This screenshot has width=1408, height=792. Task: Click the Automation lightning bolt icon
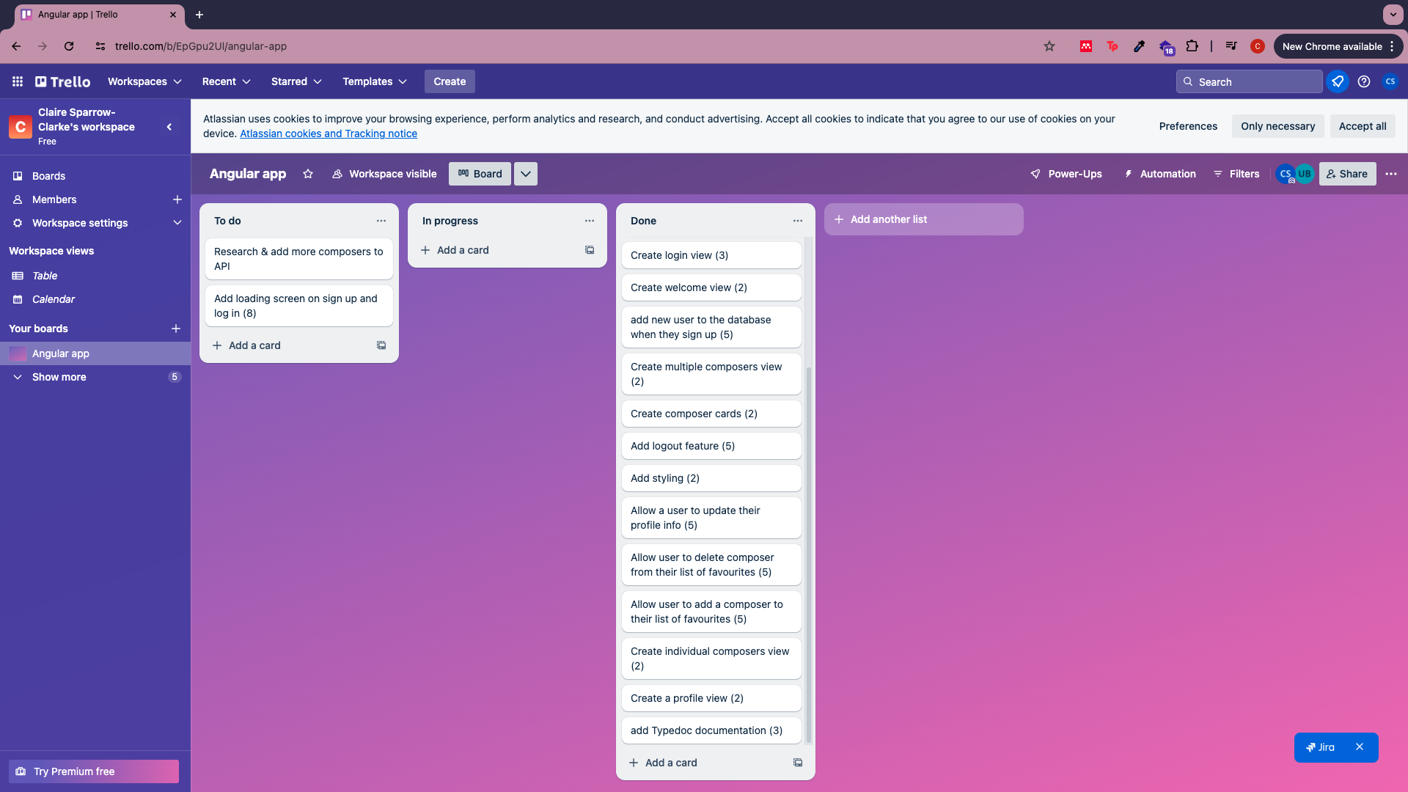tap(1129, 174)
